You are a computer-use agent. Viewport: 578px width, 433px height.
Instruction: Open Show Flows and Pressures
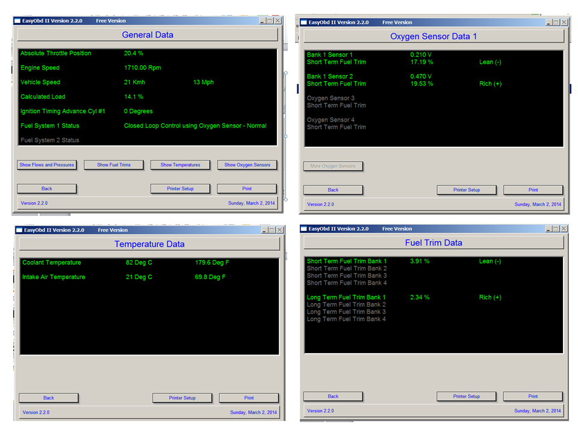47,164
